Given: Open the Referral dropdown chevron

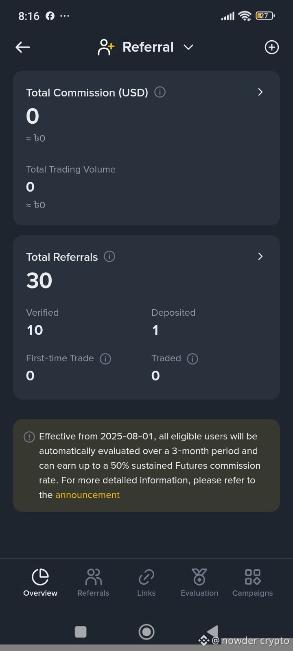Looking at the screenshot, I should pyautogui.click(x=188, y=48).
